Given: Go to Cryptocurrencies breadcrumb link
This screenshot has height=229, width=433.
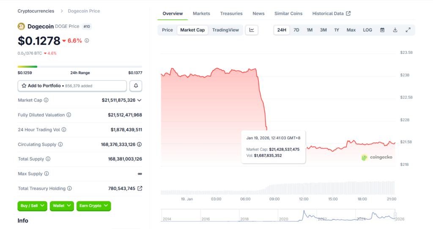Looking at the screenshot, I should pyautogui.click(x=36, y=11).
